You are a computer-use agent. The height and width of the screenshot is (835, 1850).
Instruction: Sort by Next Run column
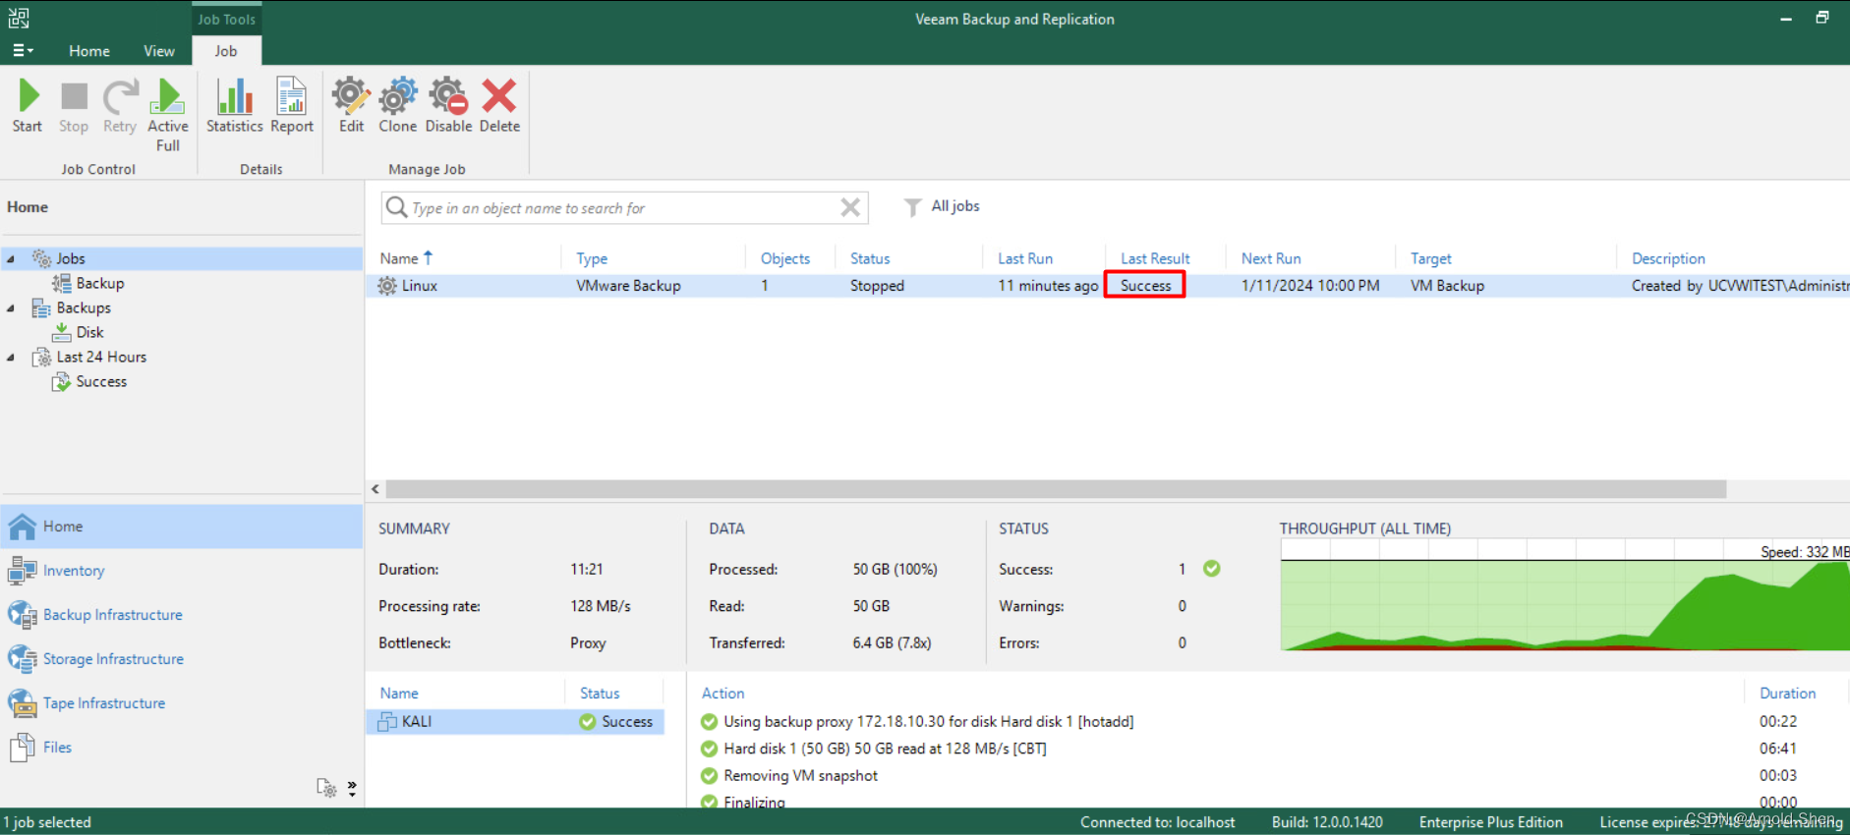1271,258
